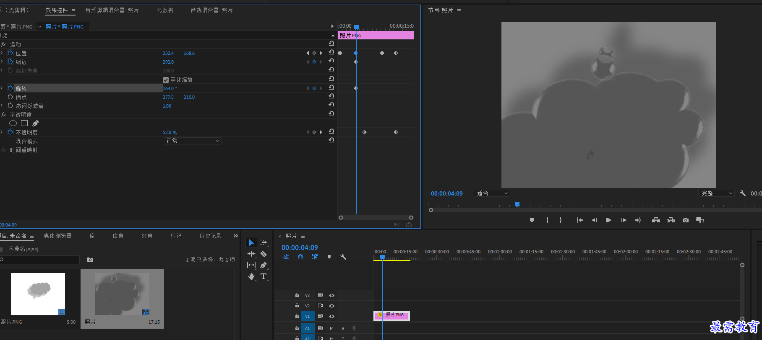Select the Pen tool in the toolbox
This screenshot has width=762, height=340.
(263, 265)
